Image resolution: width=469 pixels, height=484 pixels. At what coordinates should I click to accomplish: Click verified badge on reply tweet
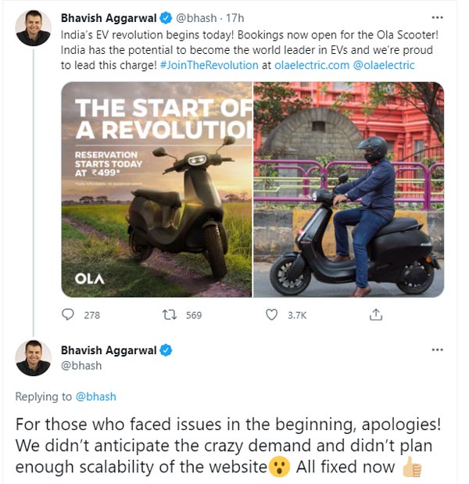(166, 350)
